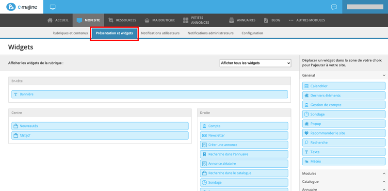Image resolution: width=388 pixels, height=191 pixels.
Task: Click the bag icon on fdsfgdf widget
Action: [16, 135]
